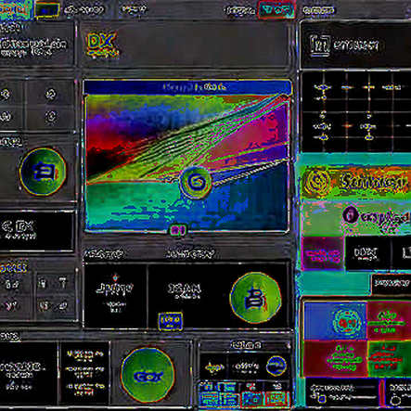
Task: Open the red-outlined teal tab in the top bar
Action: tap(275, 10)
